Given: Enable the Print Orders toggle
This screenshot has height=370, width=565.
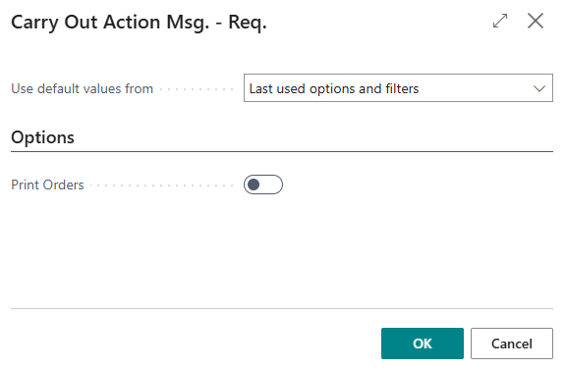Looking at the screenshot, I should [263, 185].
